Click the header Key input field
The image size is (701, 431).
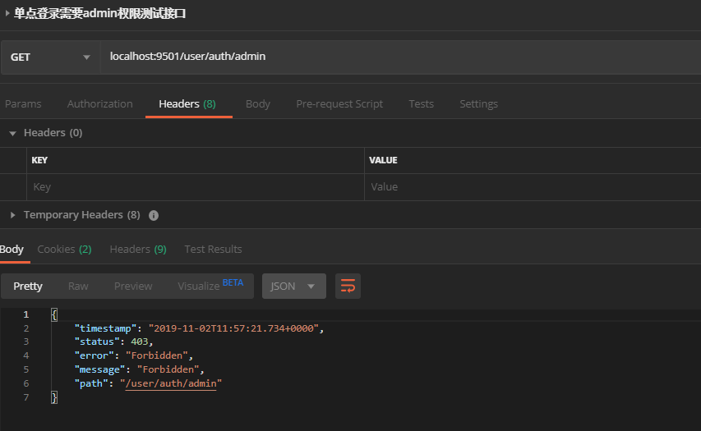point(196,186)
